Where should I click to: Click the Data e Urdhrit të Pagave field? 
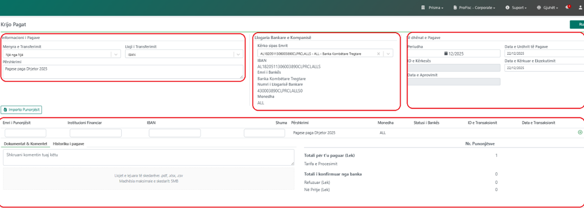pos(543,53)
